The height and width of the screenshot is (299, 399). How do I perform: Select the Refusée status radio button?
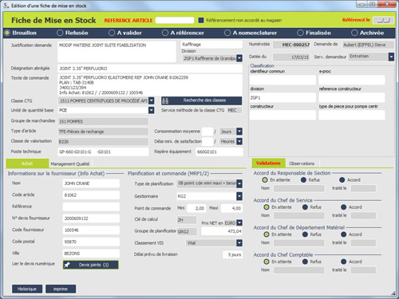pyautogui.click(x=60, y=33)
